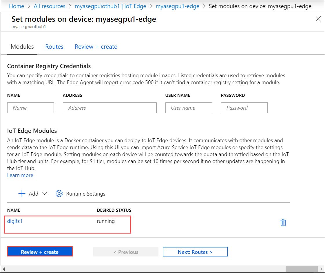The height and width of the screenshot is (273, 325).
Task: Open the Learn more link
Action: coord(20,175)
